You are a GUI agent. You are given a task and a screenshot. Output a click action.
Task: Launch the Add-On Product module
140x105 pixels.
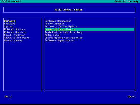tap(54, 24)
